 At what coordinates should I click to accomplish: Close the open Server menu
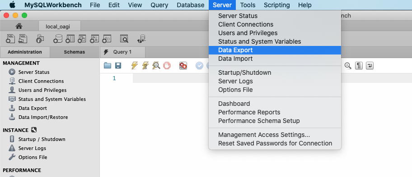point(222,5)
